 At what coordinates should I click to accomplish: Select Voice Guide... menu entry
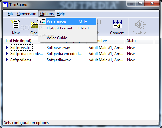(68, 38)
